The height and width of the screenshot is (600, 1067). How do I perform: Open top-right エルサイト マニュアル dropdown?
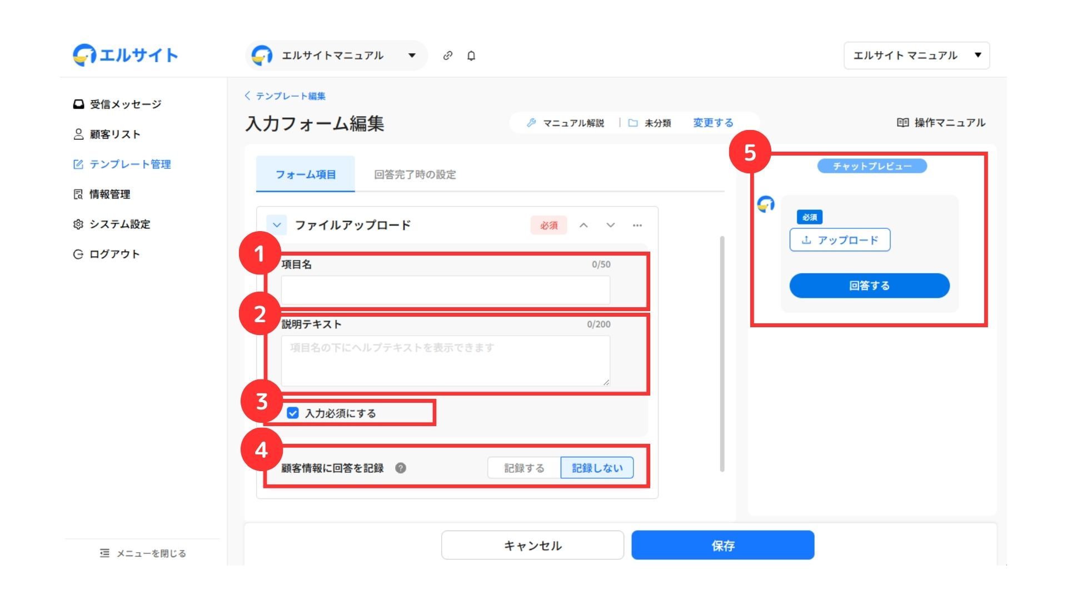pos(916,56)
